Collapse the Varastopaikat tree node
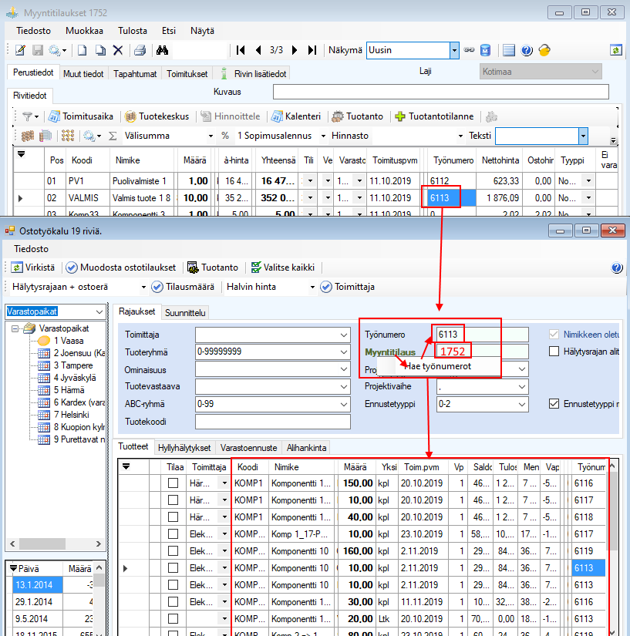 (x=15, y=328)
